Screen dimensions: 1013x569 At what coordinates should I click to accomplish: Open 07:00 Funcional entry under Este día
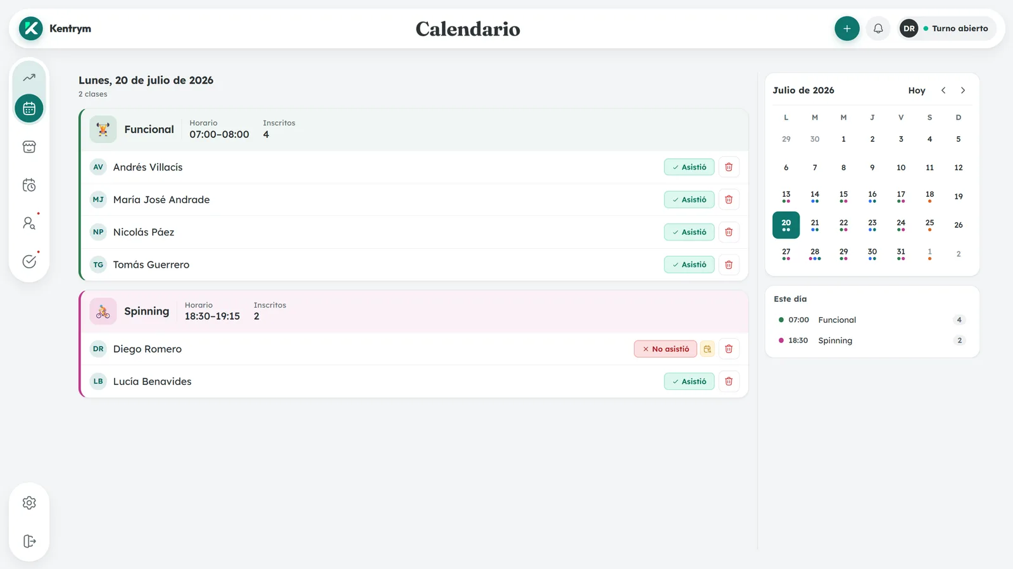872,320
